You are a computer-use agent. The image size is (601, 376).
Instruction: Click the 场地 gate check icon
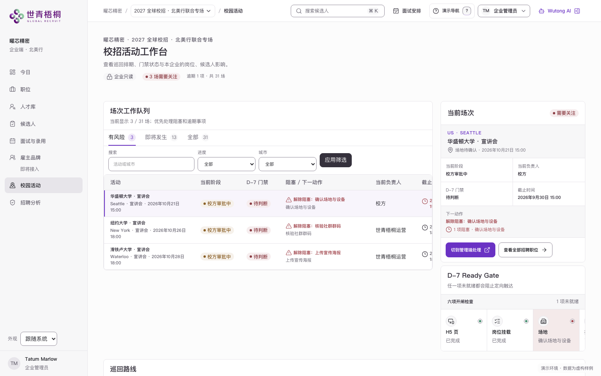coord(543,321)
